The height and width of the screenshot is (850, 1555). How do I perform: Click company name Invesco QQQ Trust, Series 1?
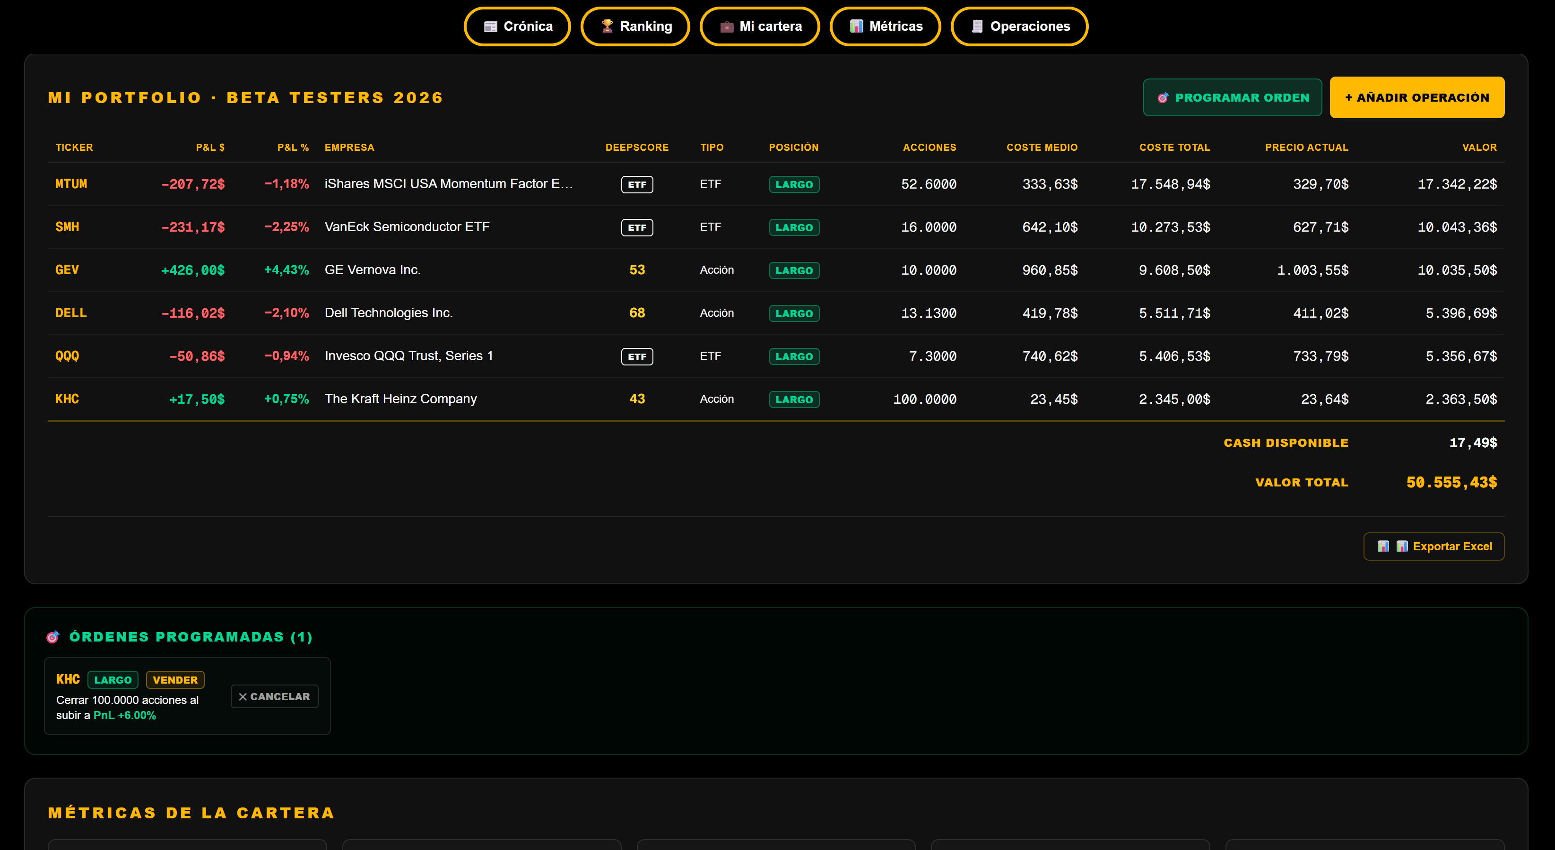pos(408,356)
